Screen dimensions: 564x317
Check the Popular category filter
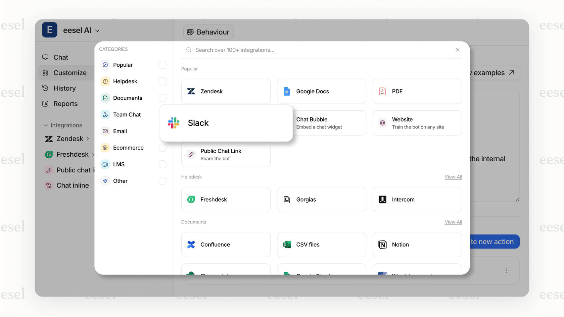(162, 65)
